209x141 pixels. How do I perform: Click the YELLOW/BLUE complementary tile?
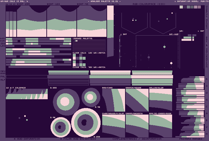pos(160,100)
